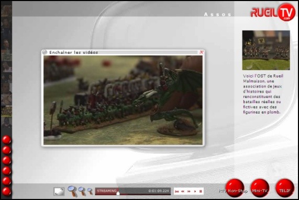Open RTV Non-Stop red button
The height and width of the screenshot is (200, 299).
coord(235,188)
